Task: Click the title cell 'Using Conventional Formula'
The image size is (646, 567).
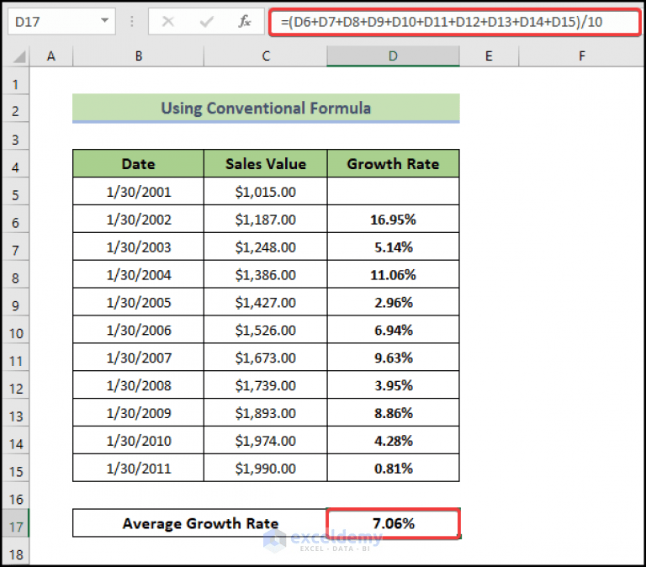Action: (266, 108)
